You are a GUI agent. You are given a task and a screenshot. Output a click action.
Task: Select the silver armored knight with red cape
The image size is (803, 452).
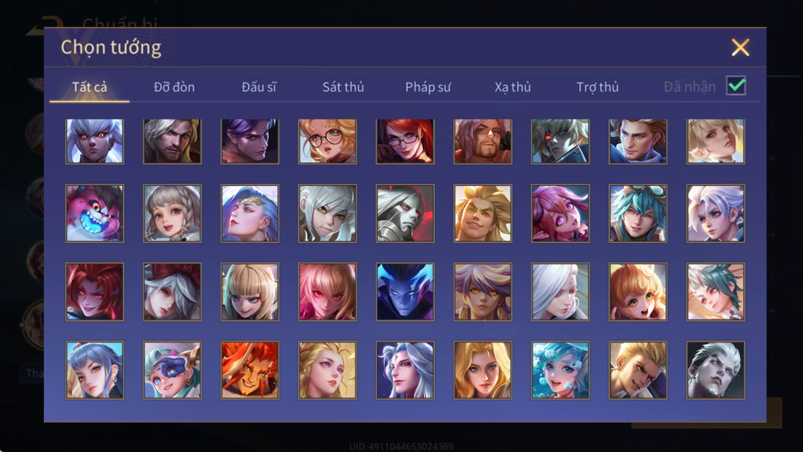405,213
